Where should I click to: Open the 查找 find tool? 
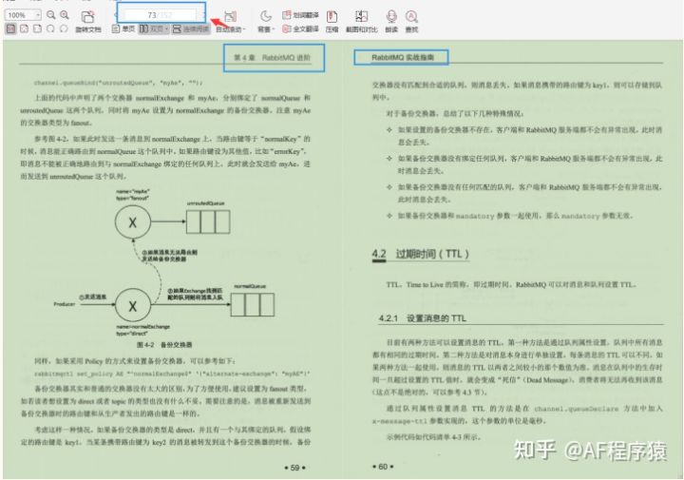[411, 21]
